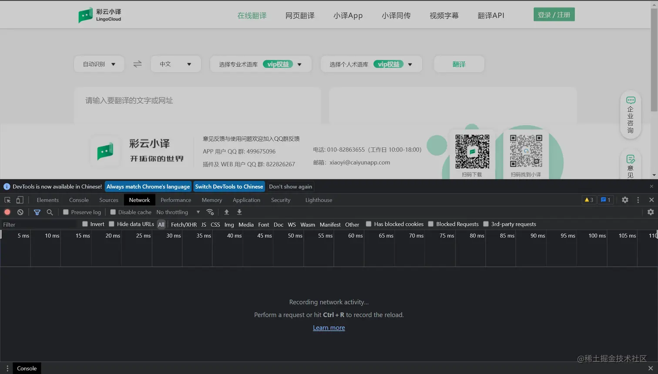This screenshot has height=374, width=658.
Task: Filter requests by Fetch/XHR
Action: (184, 224)
